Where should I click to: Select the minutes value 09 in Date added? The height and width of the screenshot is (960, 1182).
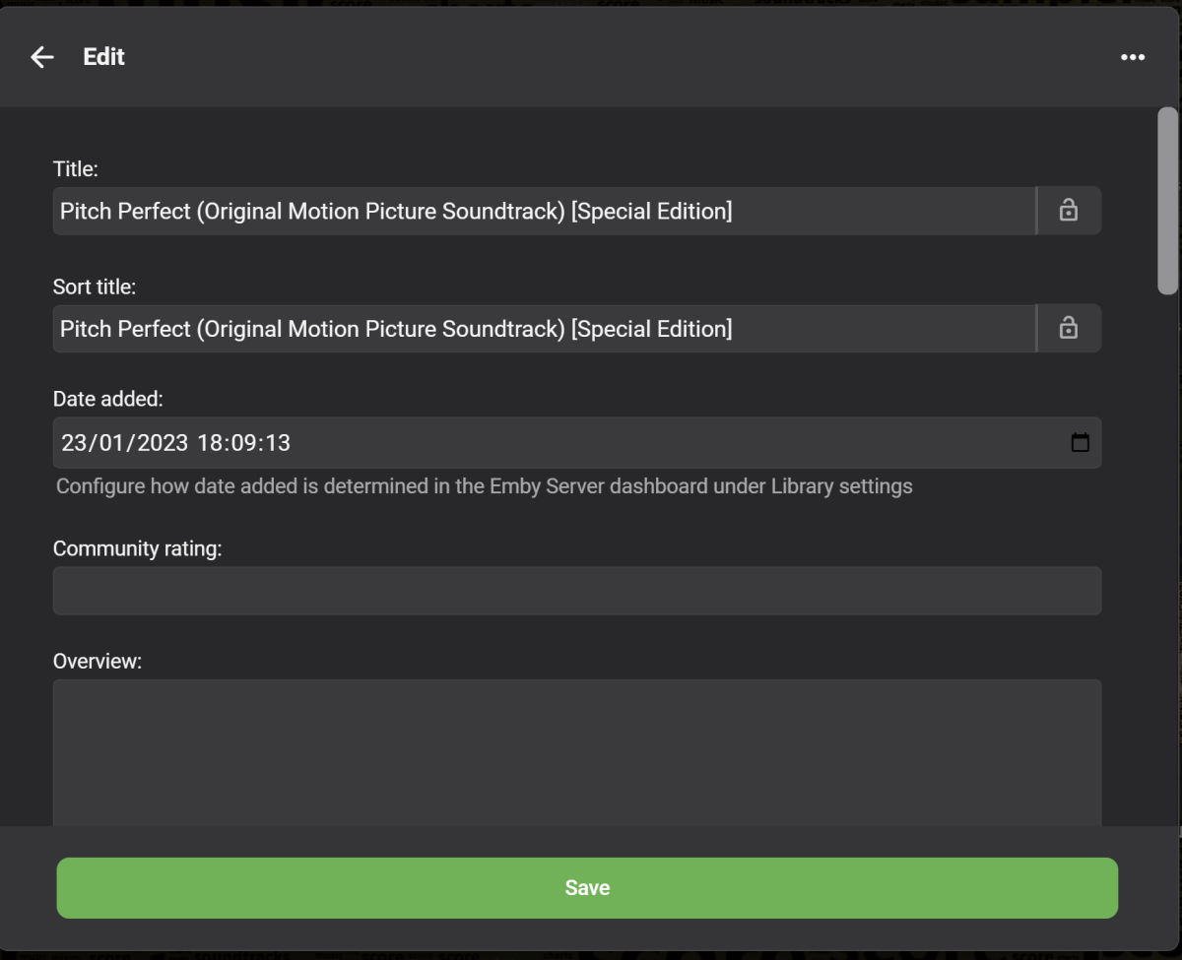coord(243,443)
